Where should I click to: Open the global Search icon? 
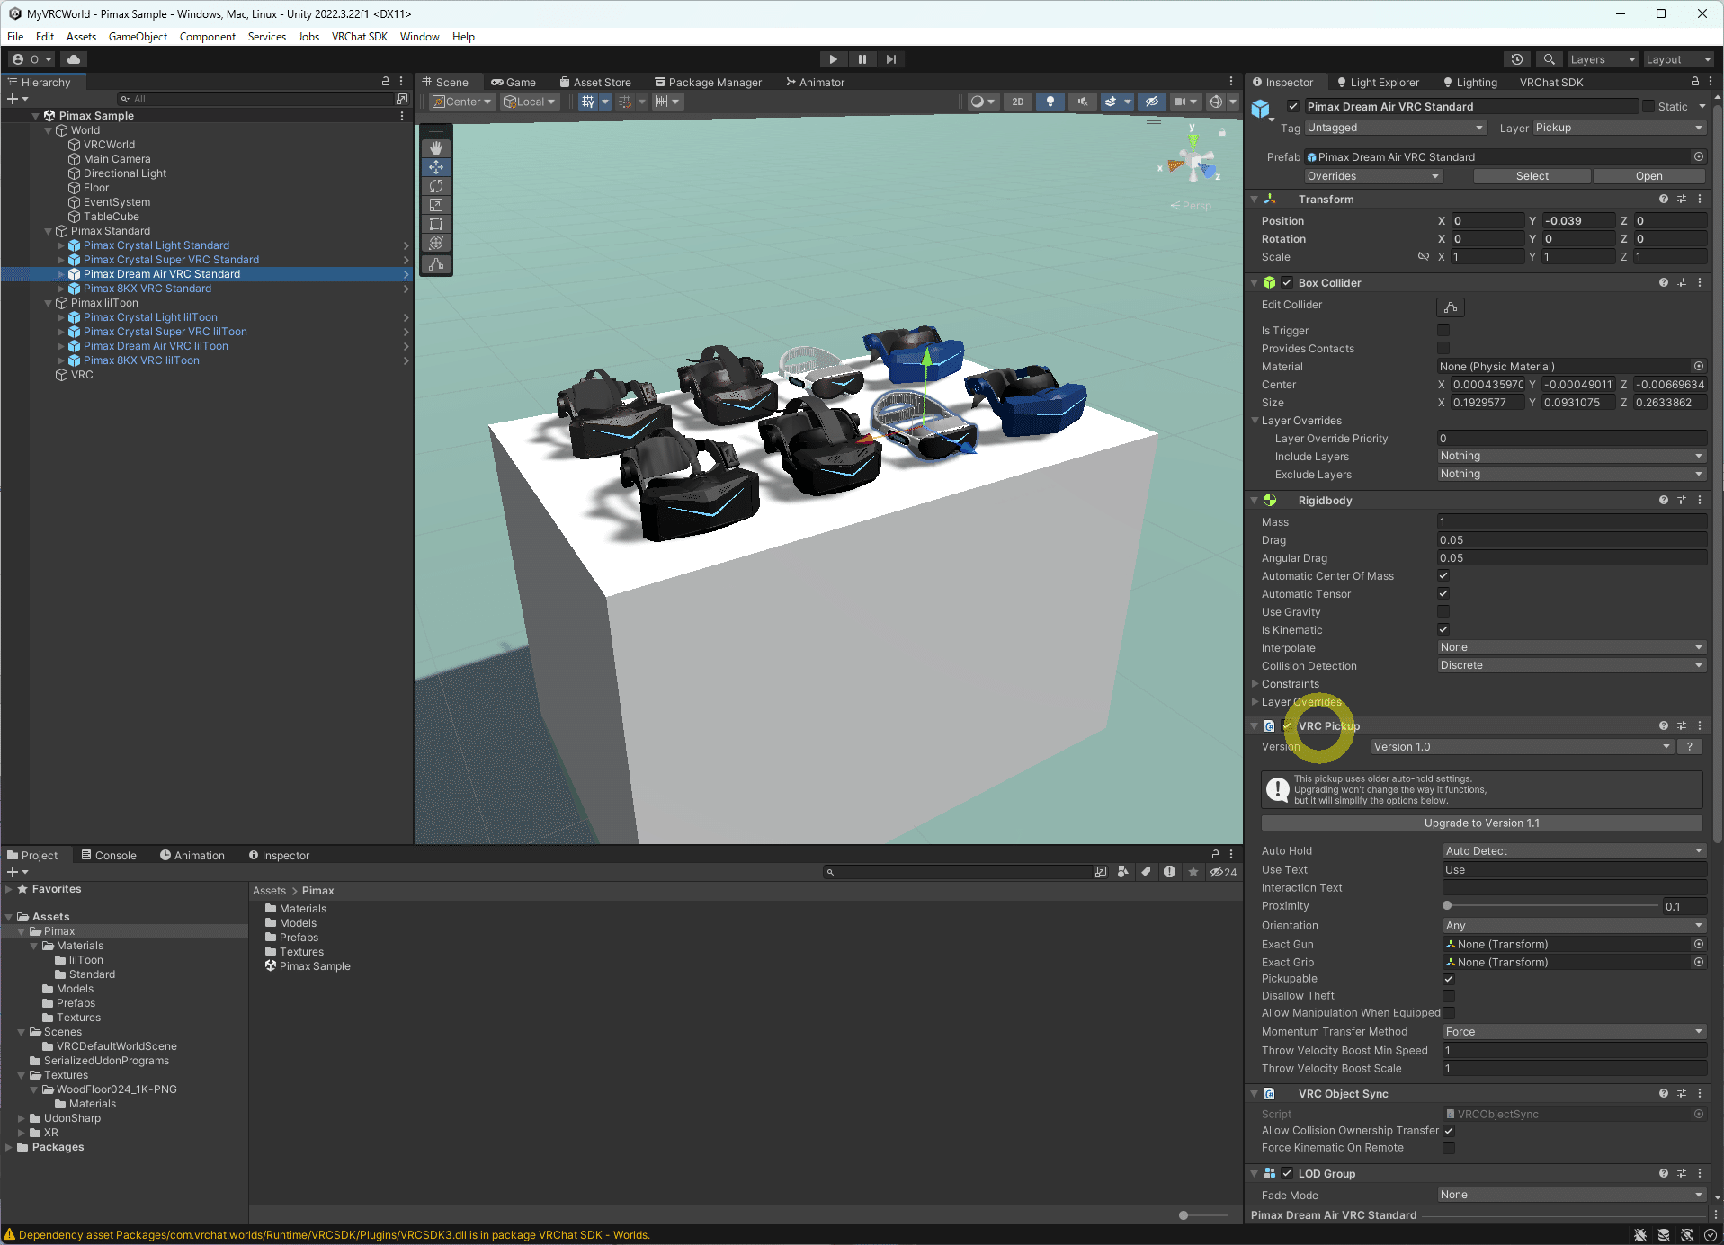tap(1549, 59)
